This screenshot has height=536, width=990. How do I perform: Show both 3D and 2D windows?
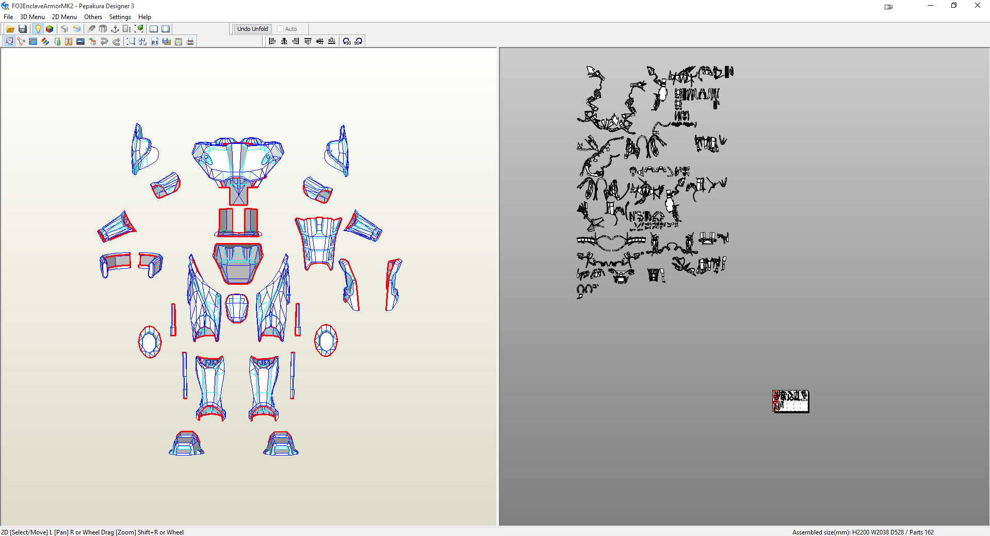(x=154, y=29)
